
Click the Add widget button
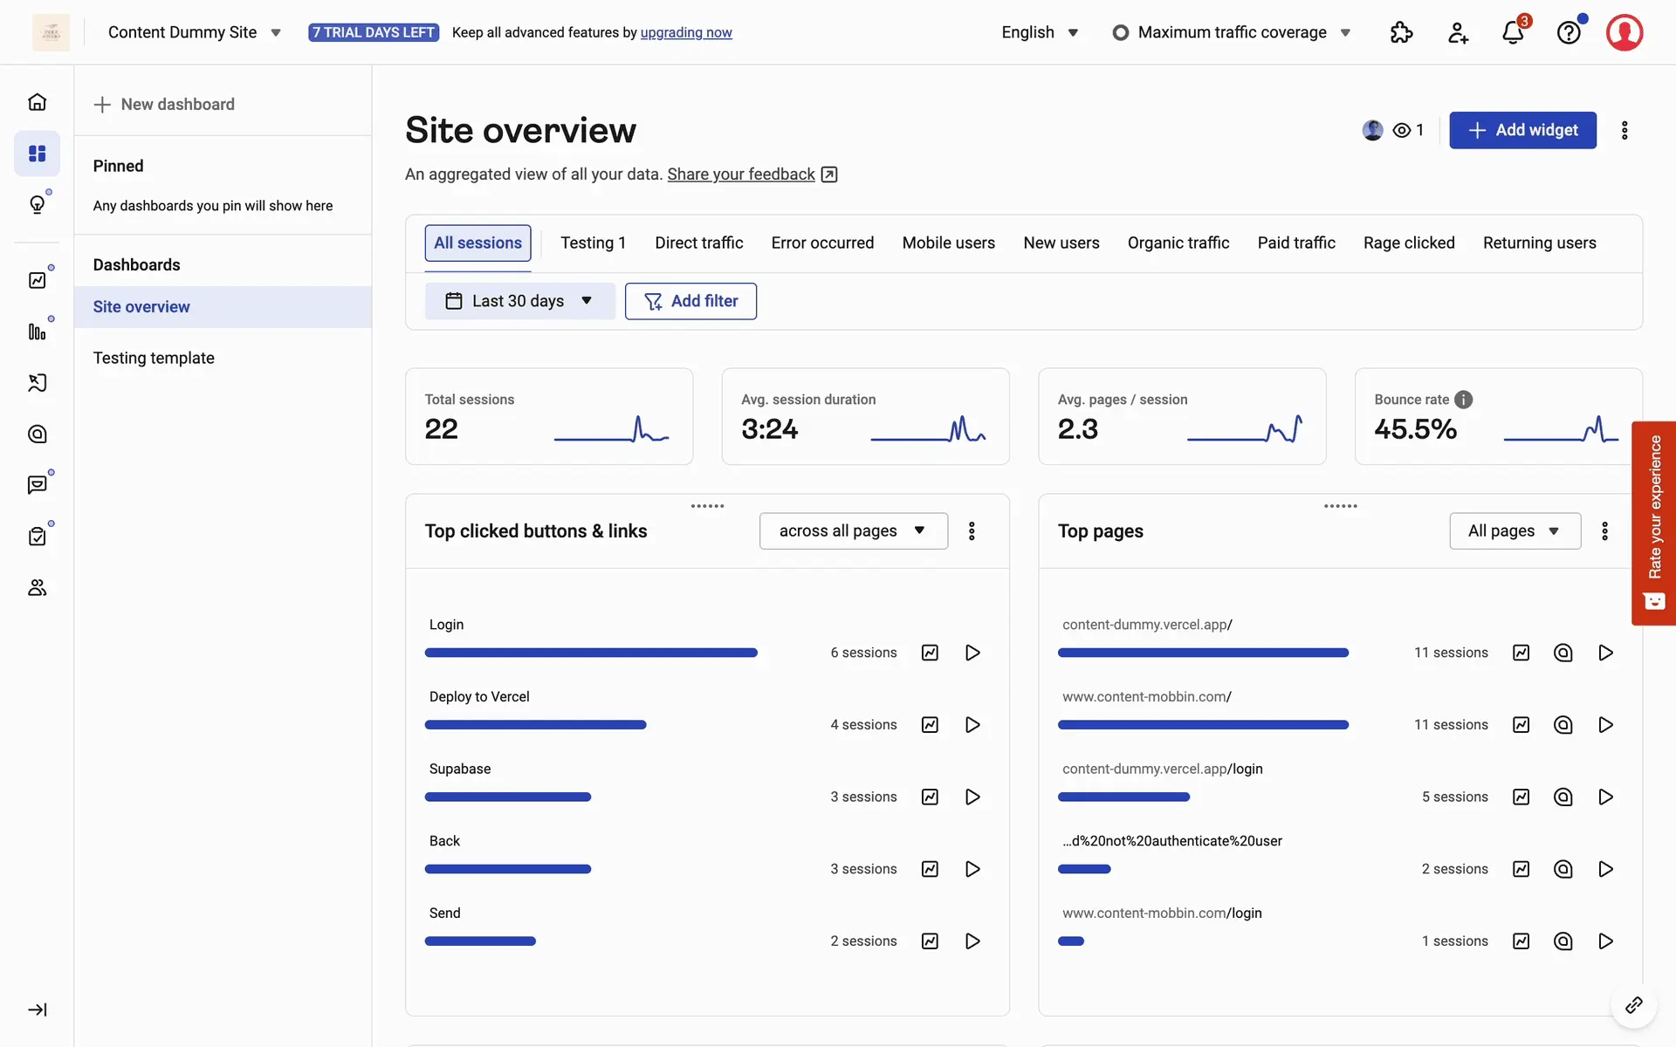1522,130
